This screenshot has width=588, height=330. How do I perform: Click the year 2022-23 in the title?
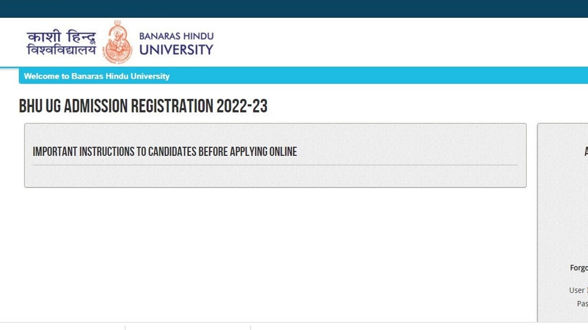242,106
